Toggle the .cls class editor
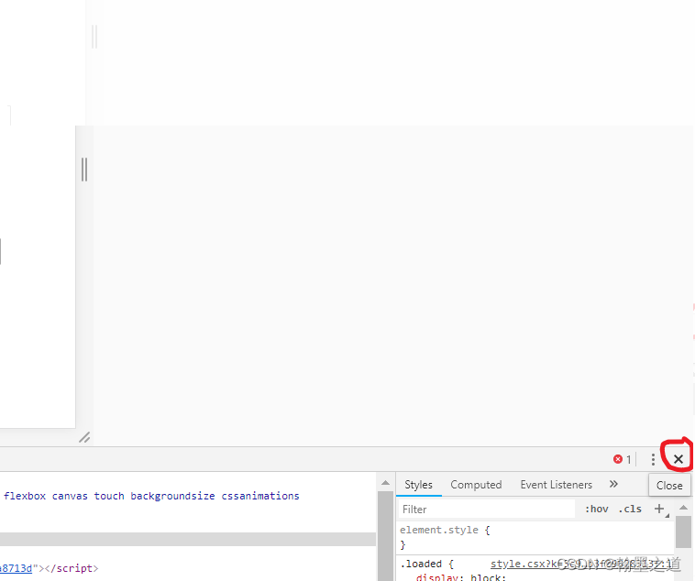Image resolution: width=695 pixels, height=581 pixels. coord(630,510)
